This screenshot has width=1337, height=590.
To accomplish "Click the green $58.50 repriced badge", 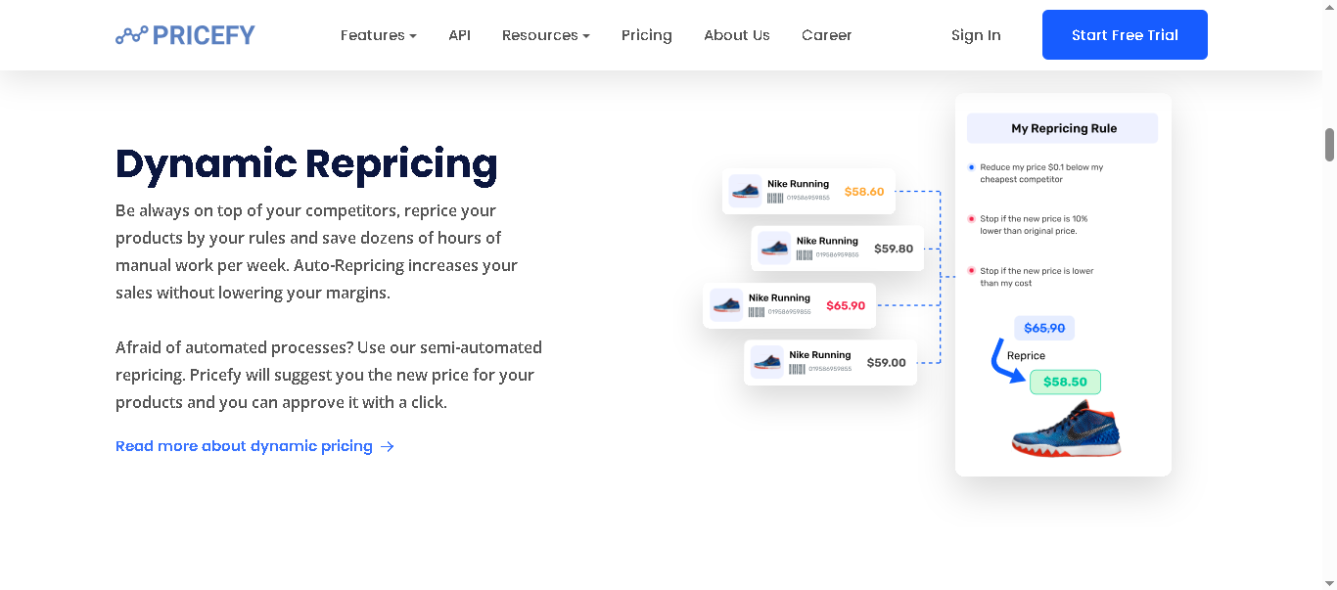I will 1065,382.
